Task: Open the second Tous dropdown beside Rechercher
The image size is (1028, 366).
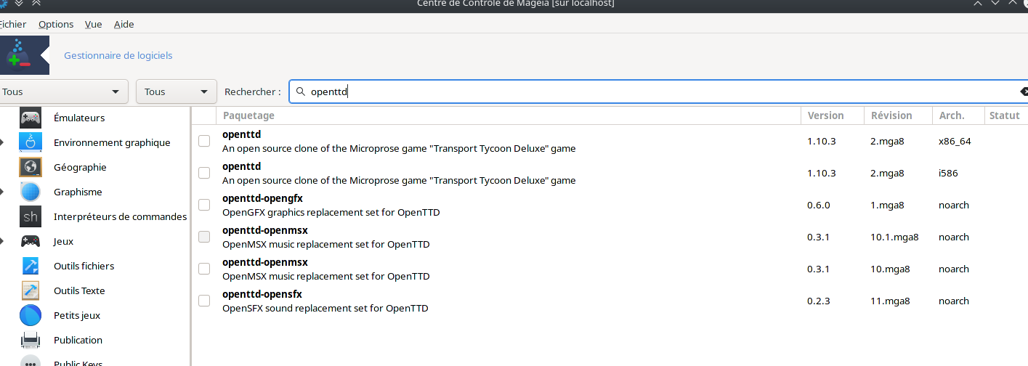Action: pyautogui.click(x=177, y=91)
